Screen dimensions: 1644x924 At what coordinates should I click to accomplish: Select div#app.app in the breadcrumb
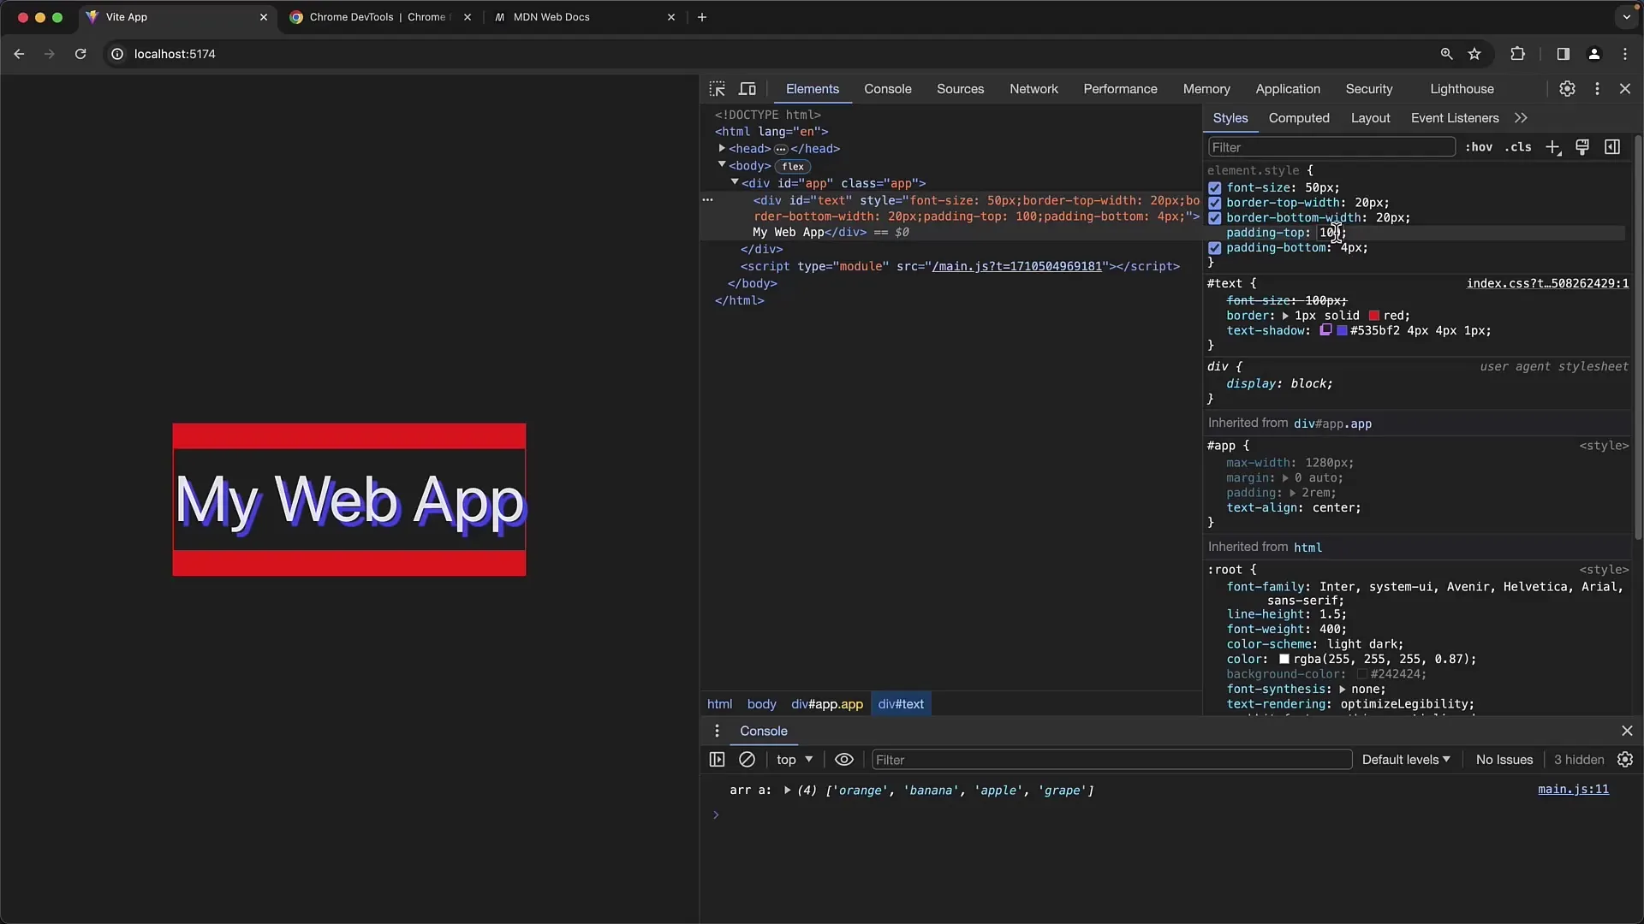(x=827, y=704)
